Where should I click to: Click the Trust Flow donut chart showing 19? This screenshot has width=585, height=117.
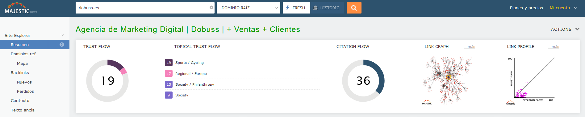(x=107, y=81)
